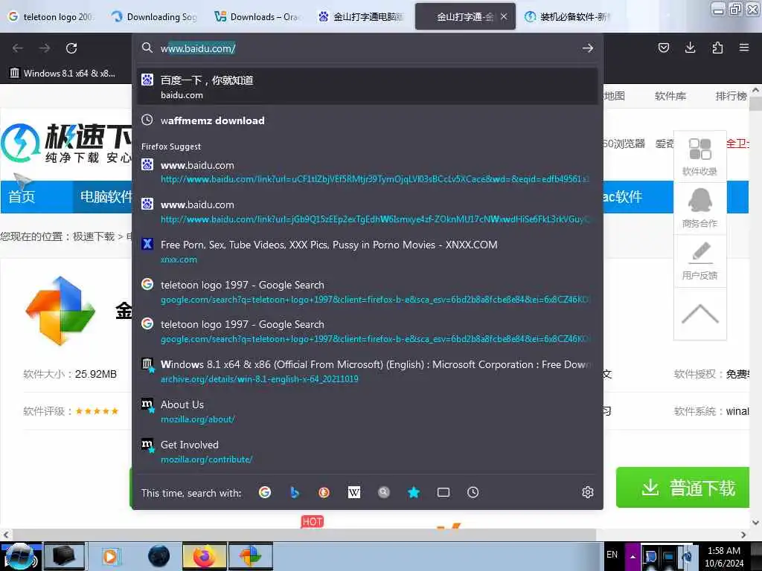Select the first teletoon logo 1997 suggestion

(368, 291)
